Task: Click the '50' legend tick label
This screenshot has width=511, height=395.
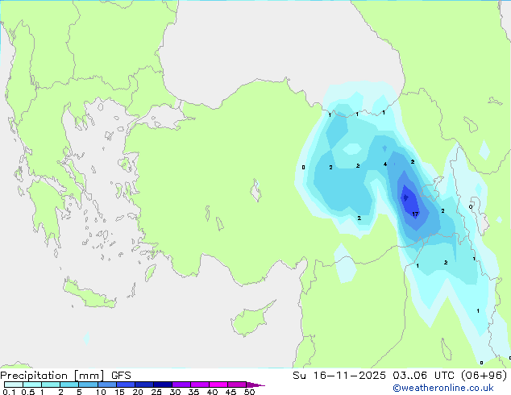Action: pyautogui.click(x=249, y=392)
